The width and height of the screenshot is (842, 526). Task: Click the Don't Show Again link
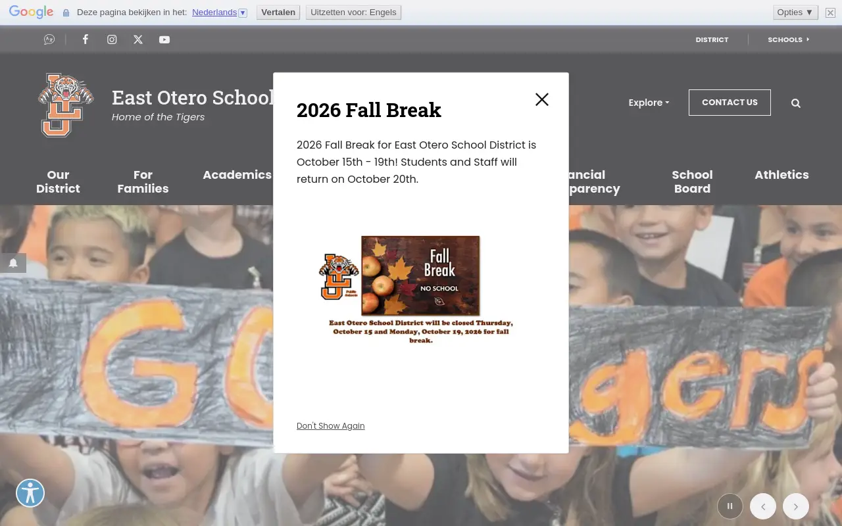point(331,426)
